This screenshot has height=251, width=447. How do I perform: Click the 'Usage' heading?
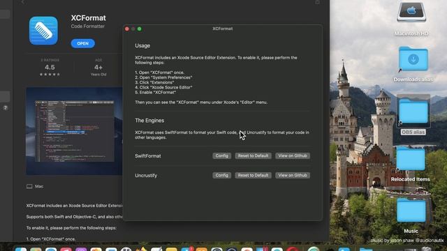tap(142, 46)
